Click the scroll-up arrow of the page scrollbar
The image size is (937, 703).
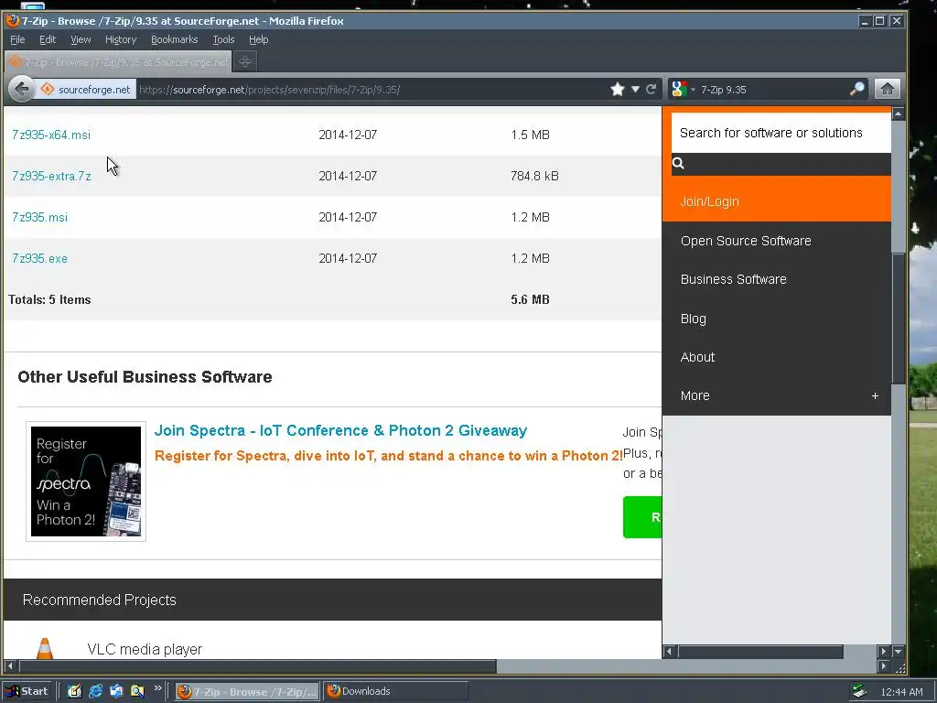pos(899,114)
